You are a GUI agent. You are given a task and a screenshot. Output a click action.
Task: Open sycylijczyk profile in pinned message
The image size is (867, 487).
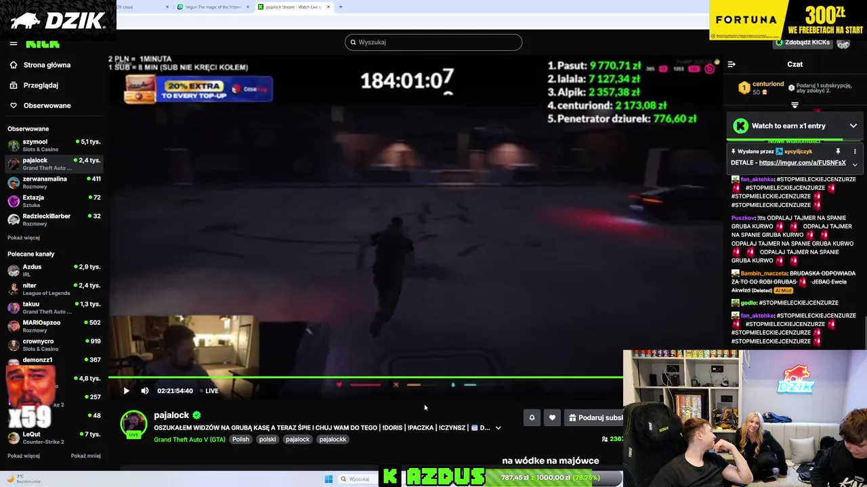[x=798, y=152]
